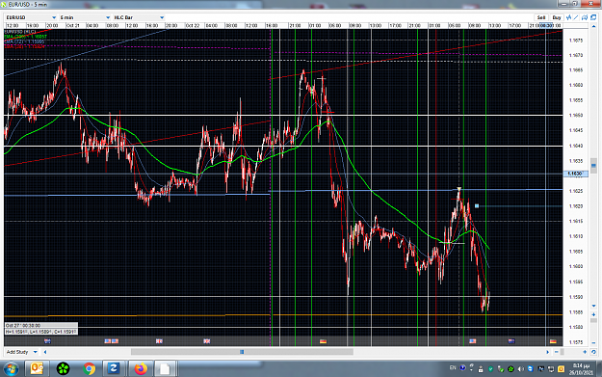Open the blank document taskbar item
This screenshot has width=602, height=377.
tap(165, 369)
